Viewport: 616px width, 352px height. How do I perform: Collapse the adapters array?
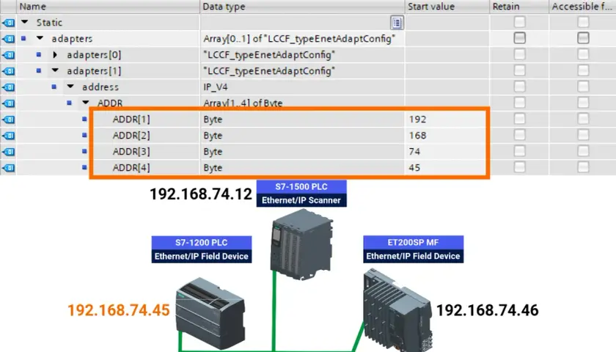point(40,38)
